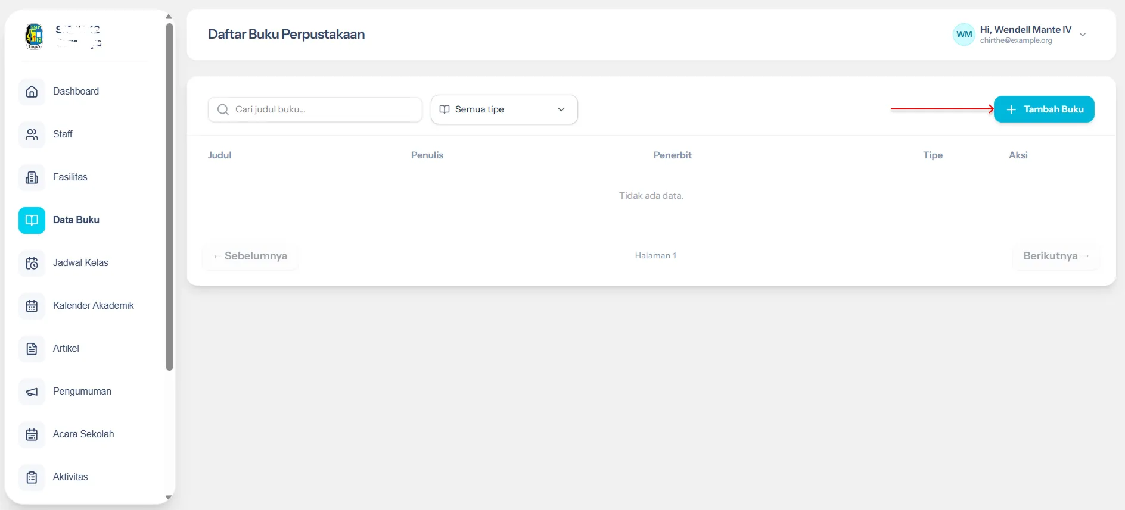This screenshot has width=1125, height=510.
Task: Go to previous page with Sebelumnya
Action: coord(250,256)
